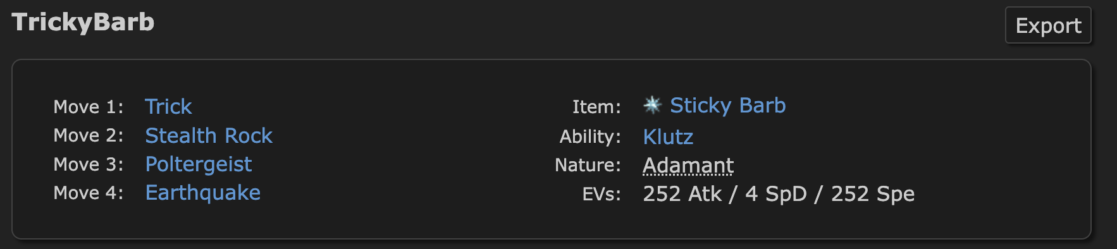
Task: Open the Earthquake move link
Action: pos(203,193)
